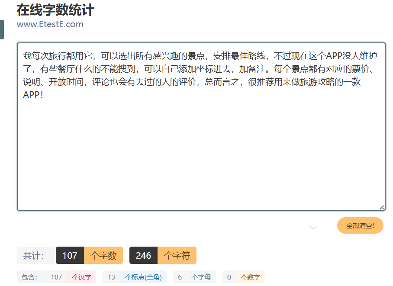Click the 6 letter count value
Viewport: 393px width, 286px height.
click(180, 277)
